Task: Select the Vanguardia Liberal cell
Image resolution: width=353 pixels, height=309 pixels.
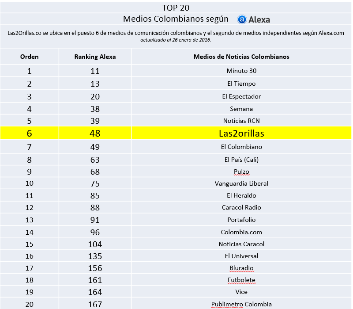Action: (x=241, y=183)
